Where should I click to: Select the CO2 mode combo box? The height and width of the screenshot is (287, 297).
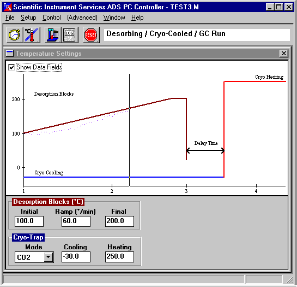click(34, 257)
